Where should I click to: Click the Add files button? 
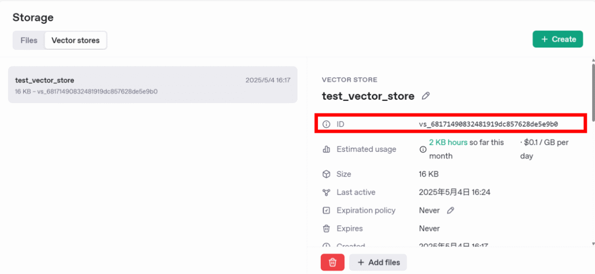point(378,262)
